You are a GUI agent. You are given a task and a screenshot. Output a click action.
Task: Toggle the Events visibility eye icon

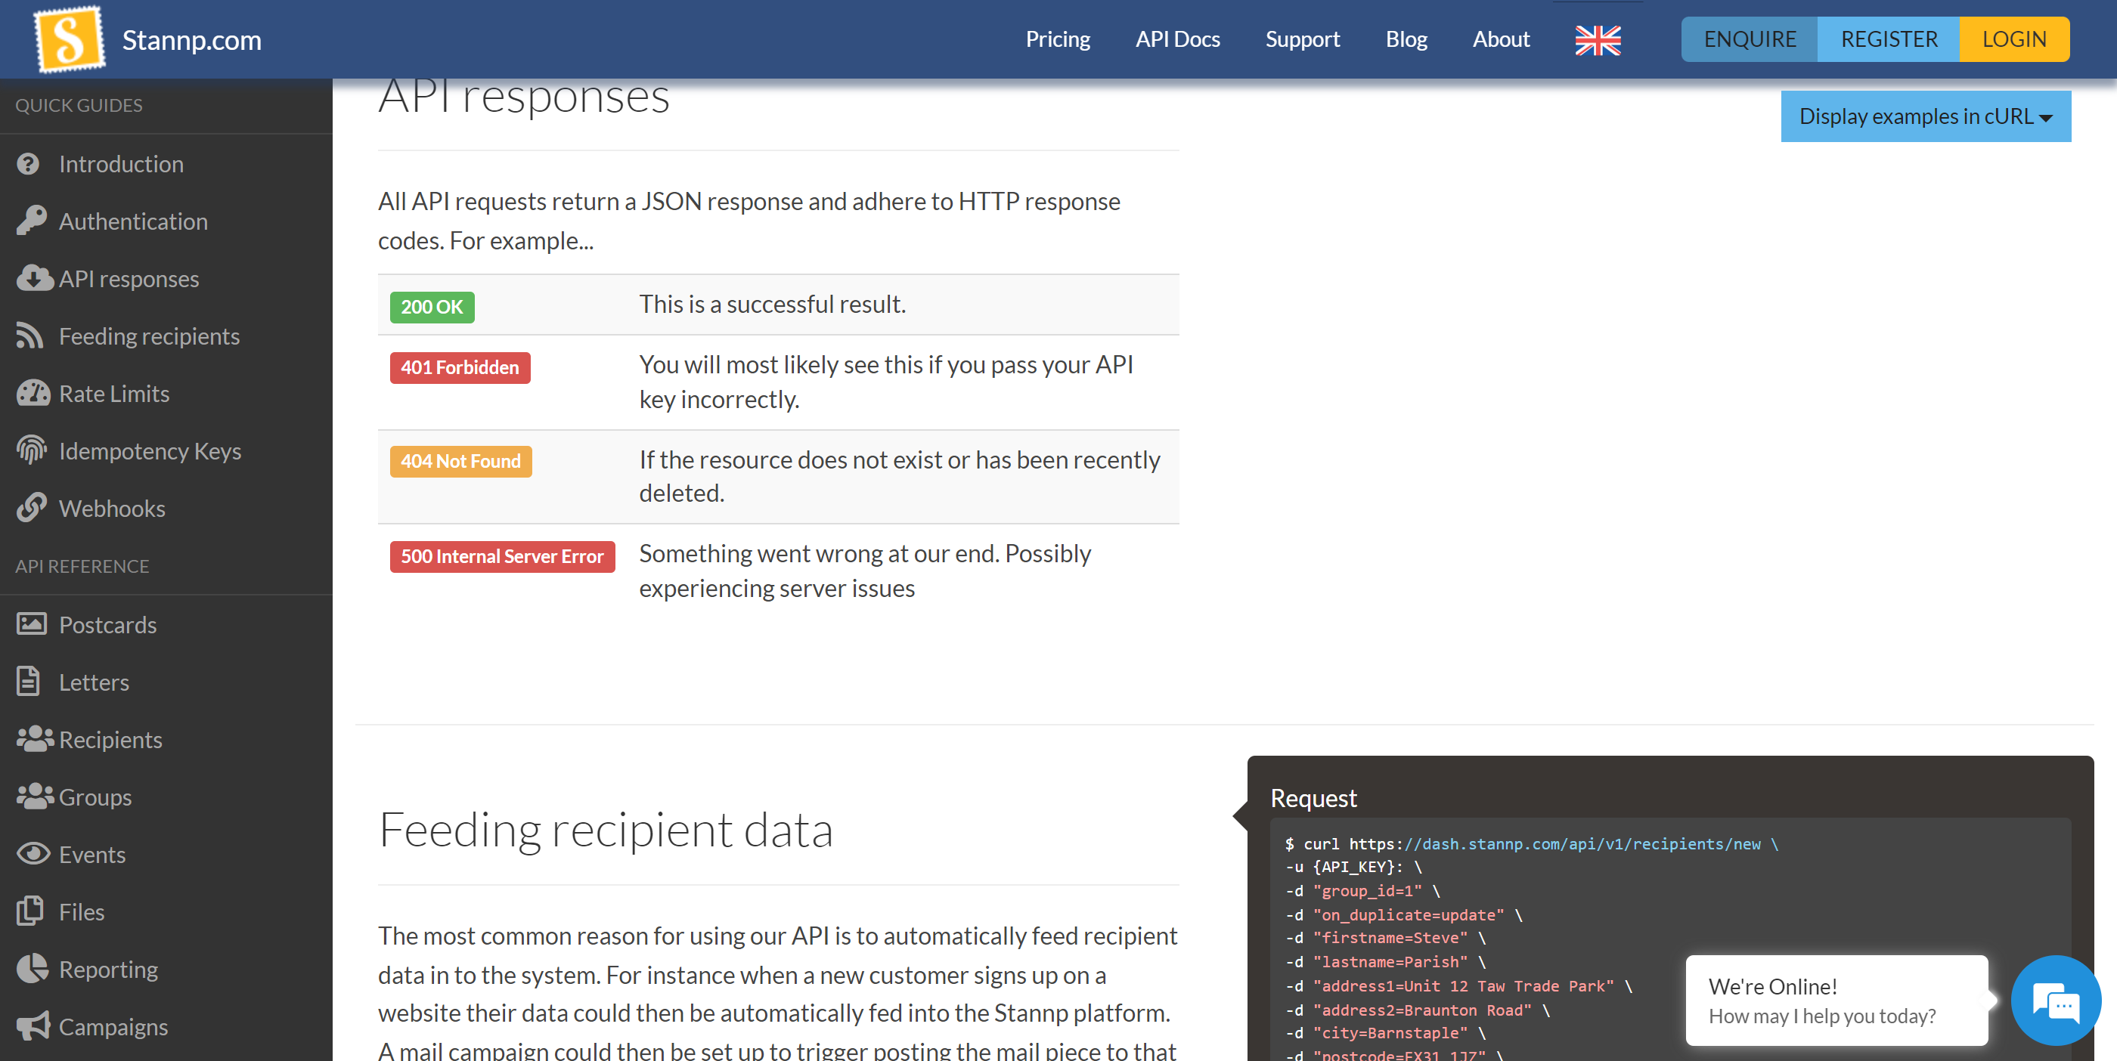(33, 853)
